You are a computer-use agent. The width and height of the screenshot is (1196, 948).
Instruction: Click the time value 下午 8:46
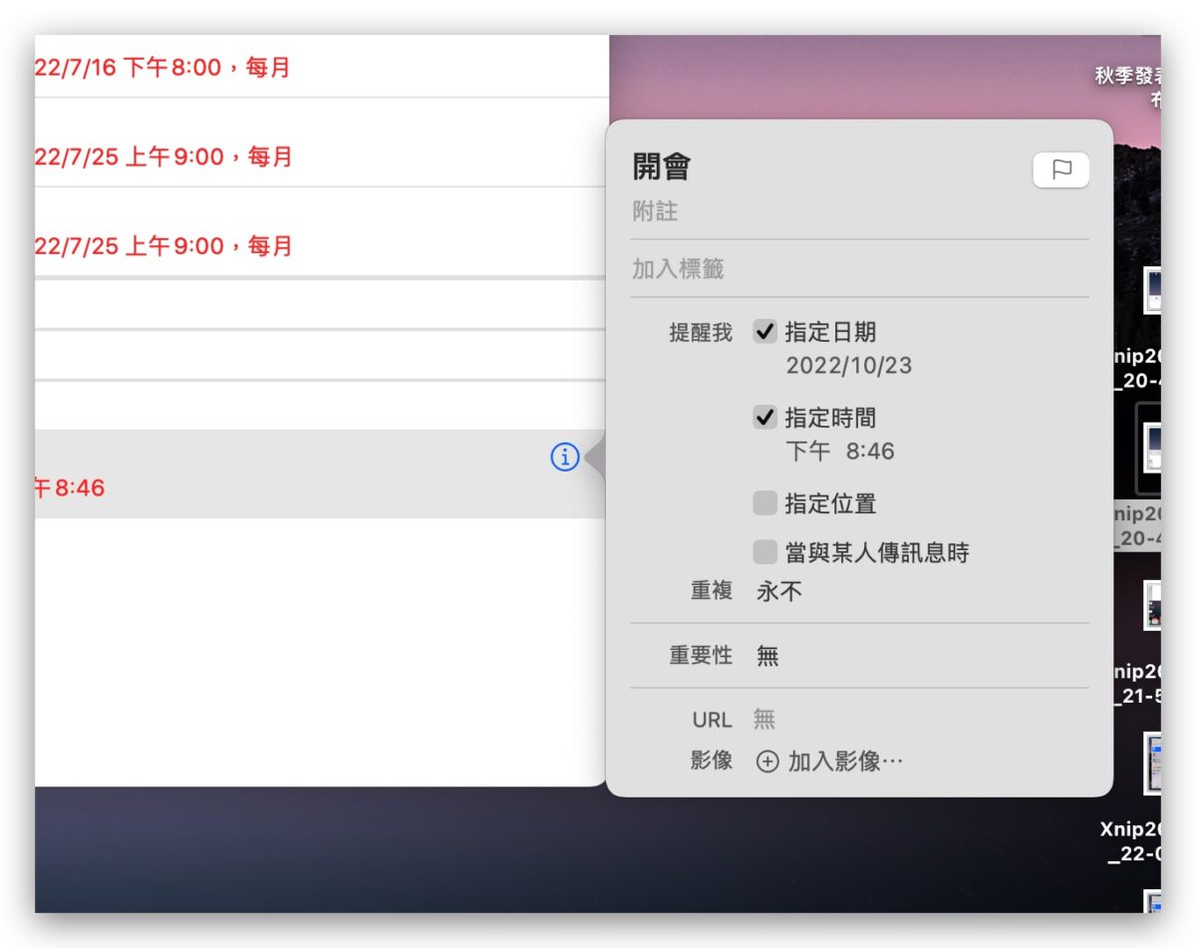(840, 452)
